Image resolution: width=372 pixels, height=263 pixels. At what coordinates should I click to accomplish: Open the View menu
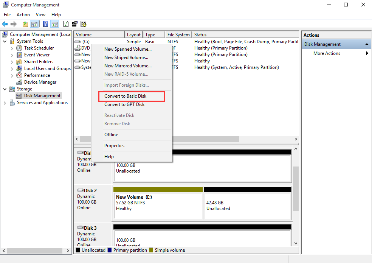pyautogui.click(x=40, y=15)
